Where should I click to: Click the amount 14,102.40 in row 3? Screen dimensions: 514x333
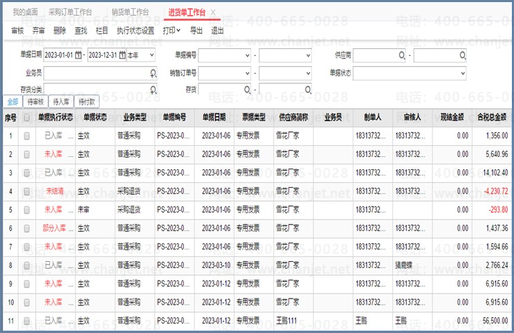click(495, 173)
